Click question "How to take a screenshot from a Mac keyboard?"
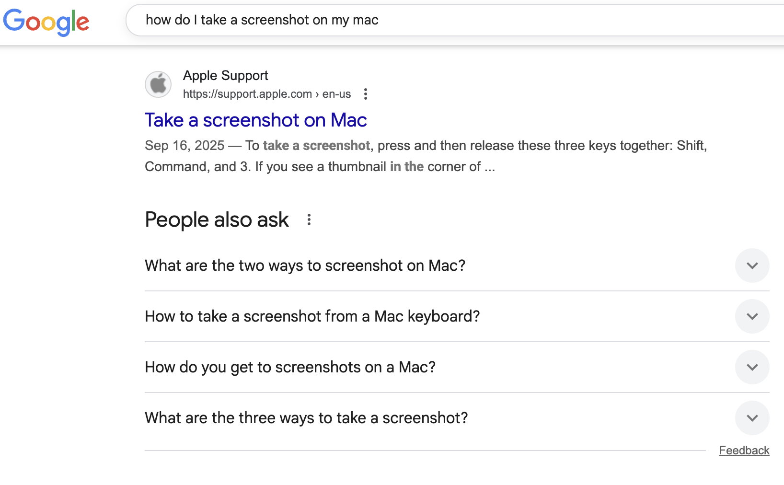The width and height of the screenshot is (784, 485). tap(312, 316)
